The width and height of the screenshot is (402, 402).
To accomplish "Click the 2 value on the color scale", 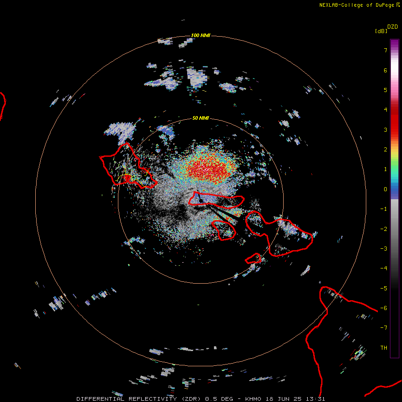I will click(385, 150).
